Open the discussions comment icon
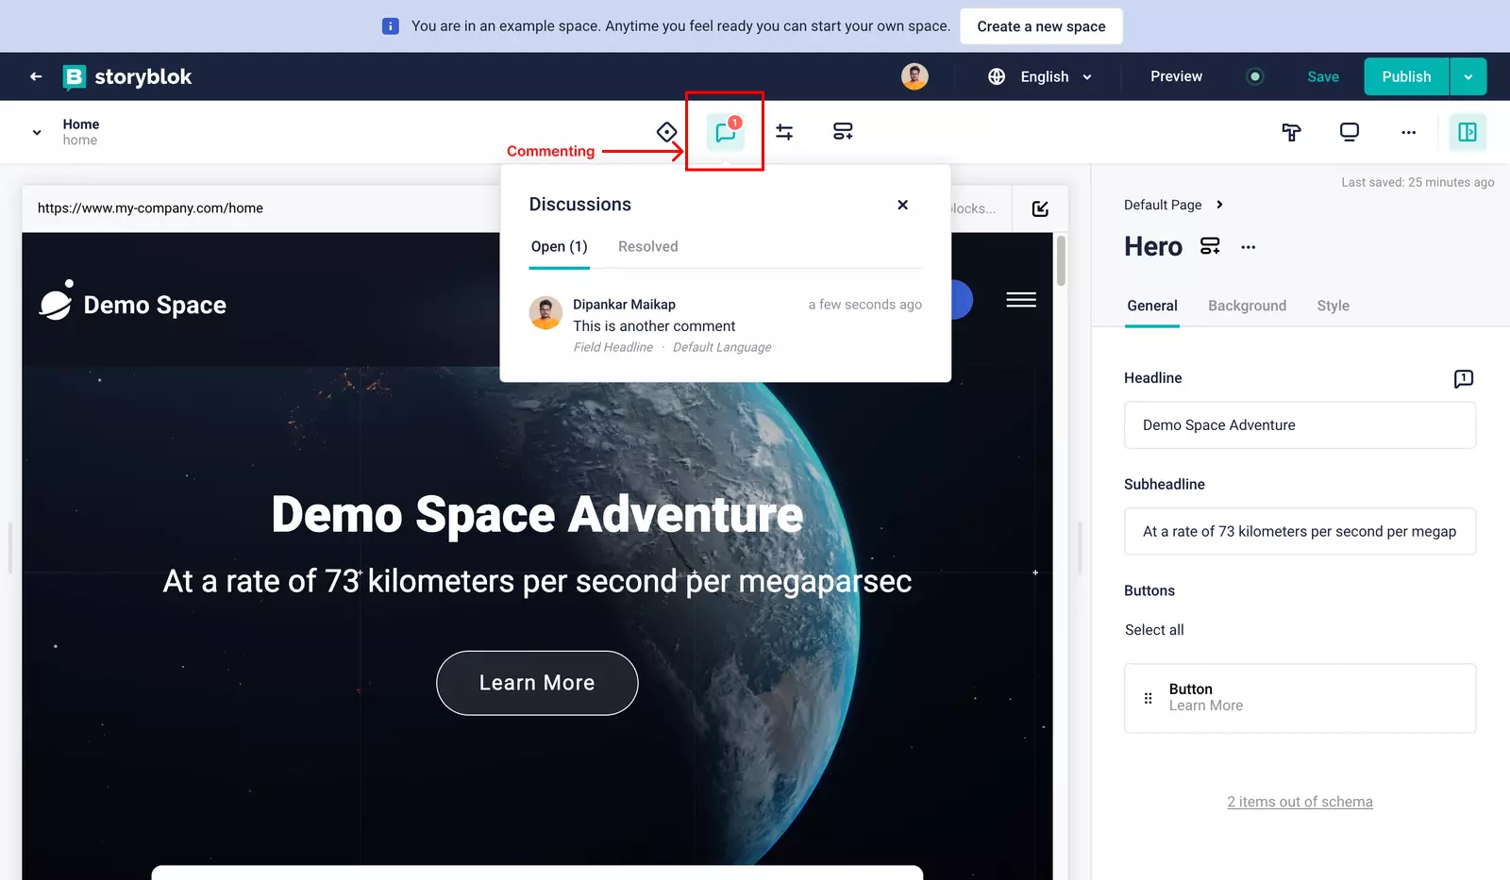The width and height of the screenshot is (1510, 880). pos(725,132)
